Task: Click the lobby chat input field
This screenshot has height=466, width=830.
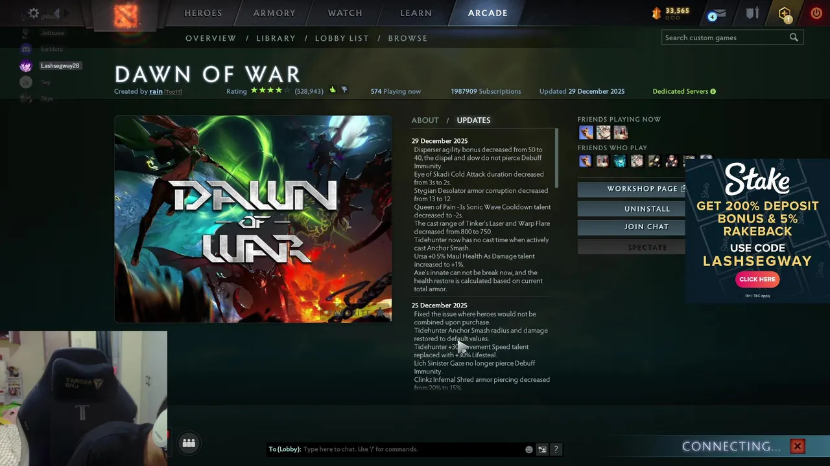Action: [x=412, y=449]
